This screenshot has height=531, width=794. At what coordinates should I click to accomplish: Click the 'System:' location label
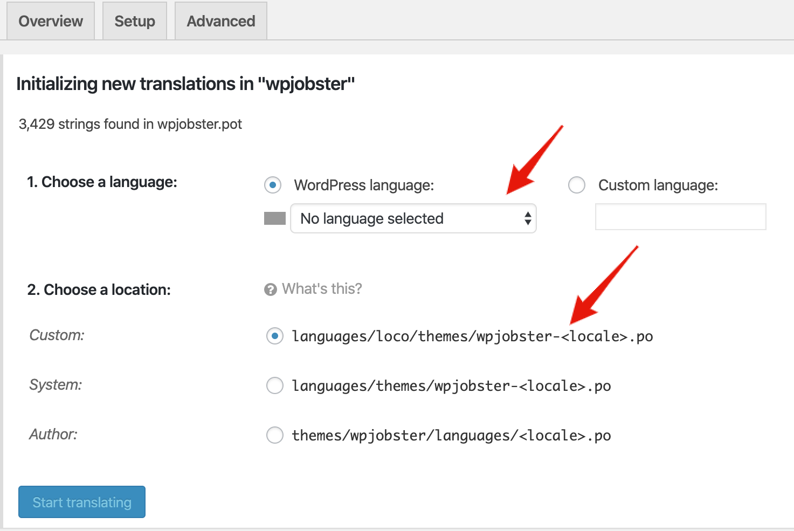56,385
